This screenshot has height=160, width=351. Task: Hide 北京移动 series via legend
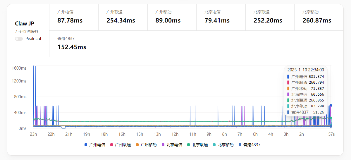click(223, 145)
